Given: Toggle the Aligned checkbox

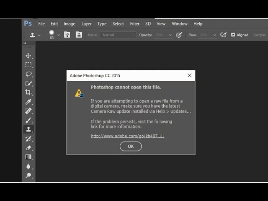Looking at the screenshot, I should [x=233, y=35].
